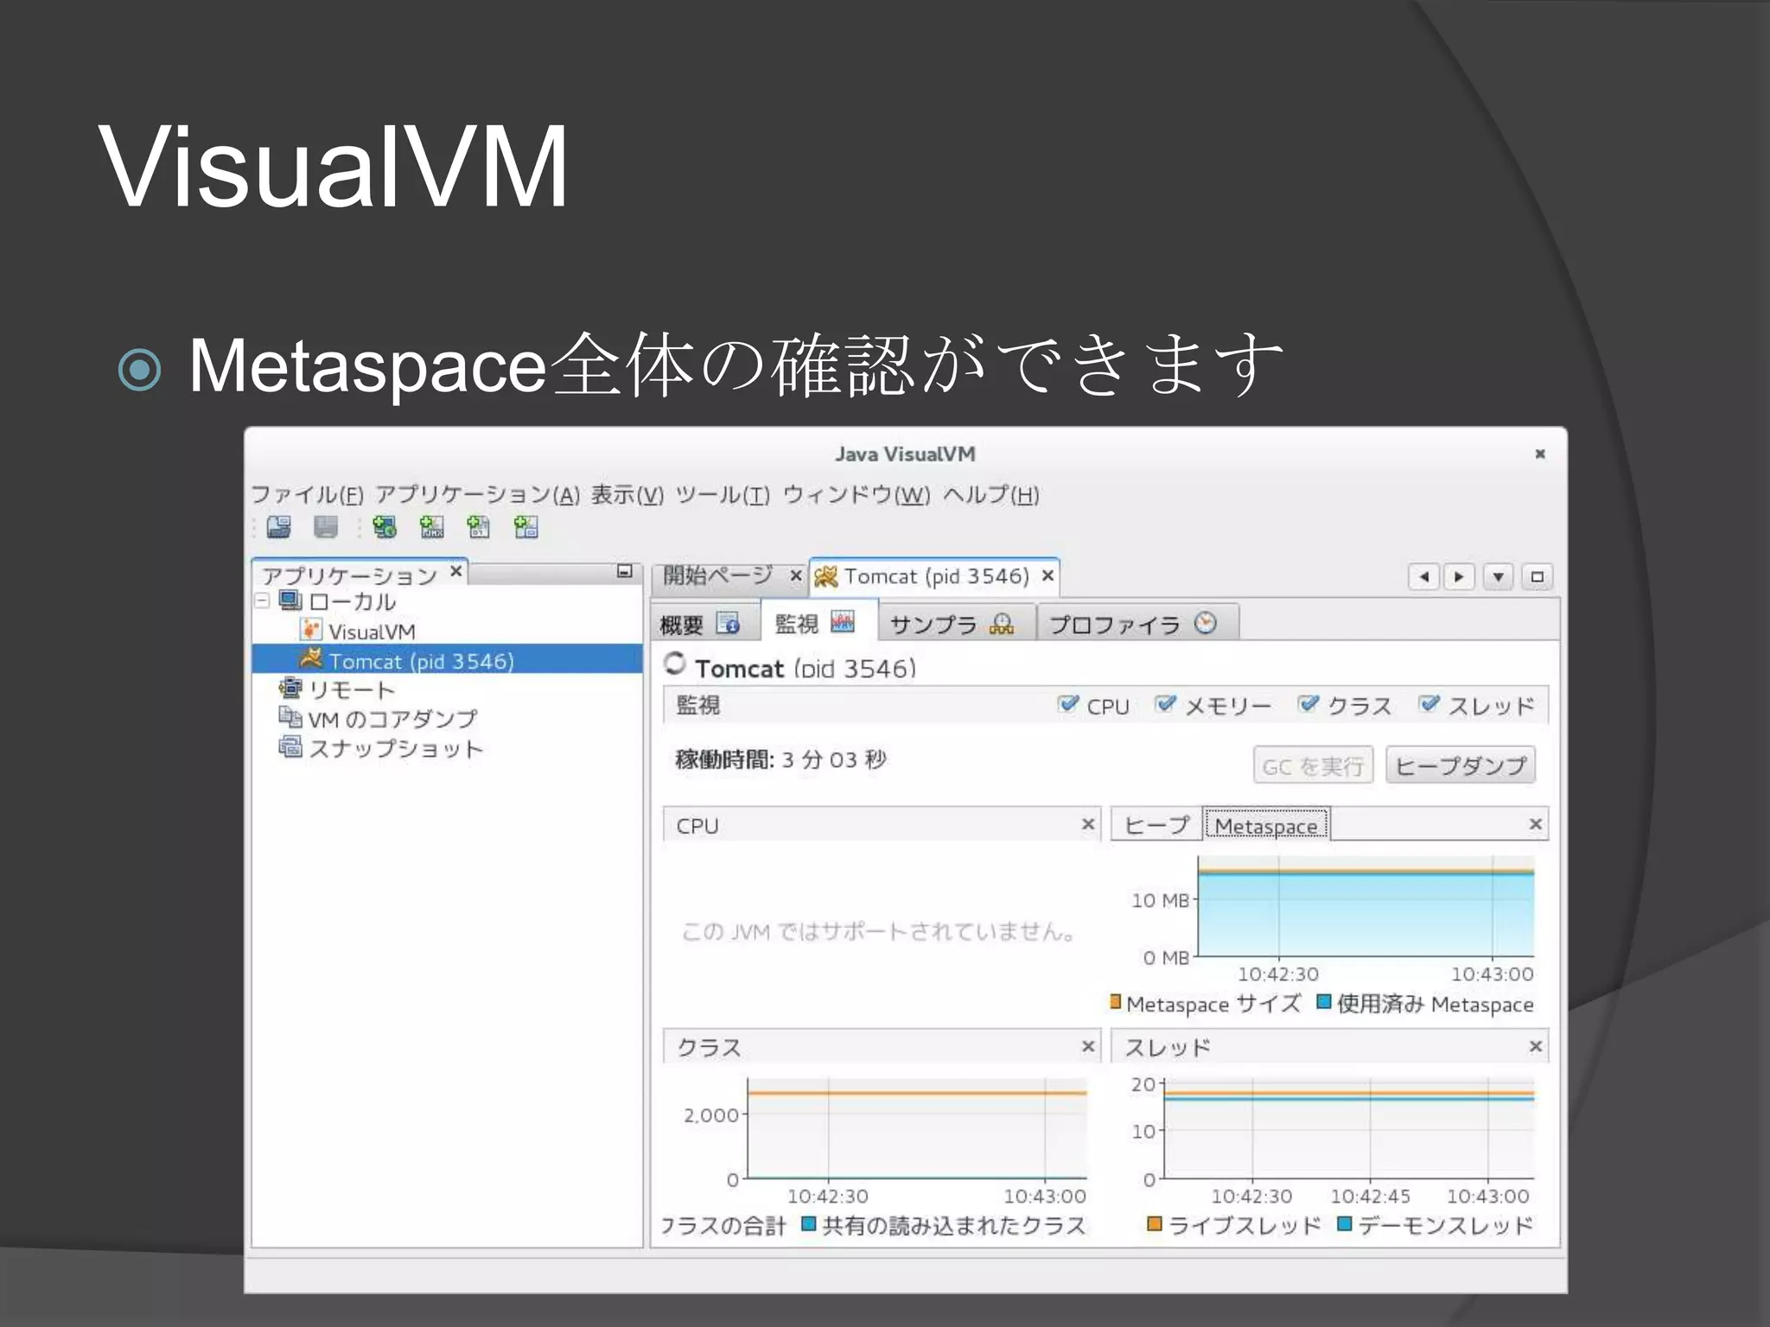1770x1327 pixels.
Task: Click the last toolbar snapshot icon
Action: (525, 527)
